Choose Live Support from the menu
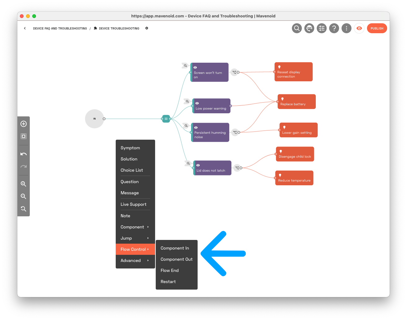This screenshot has width=407, height=320. click(x=135, y=204)
